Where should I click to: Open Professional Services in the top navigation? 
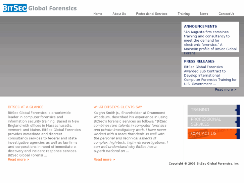tap(152, 14)
